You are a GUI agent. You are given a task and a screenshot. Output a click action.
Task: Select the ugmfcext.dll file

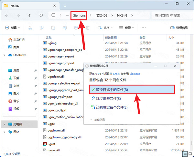[x=54, y=77]
